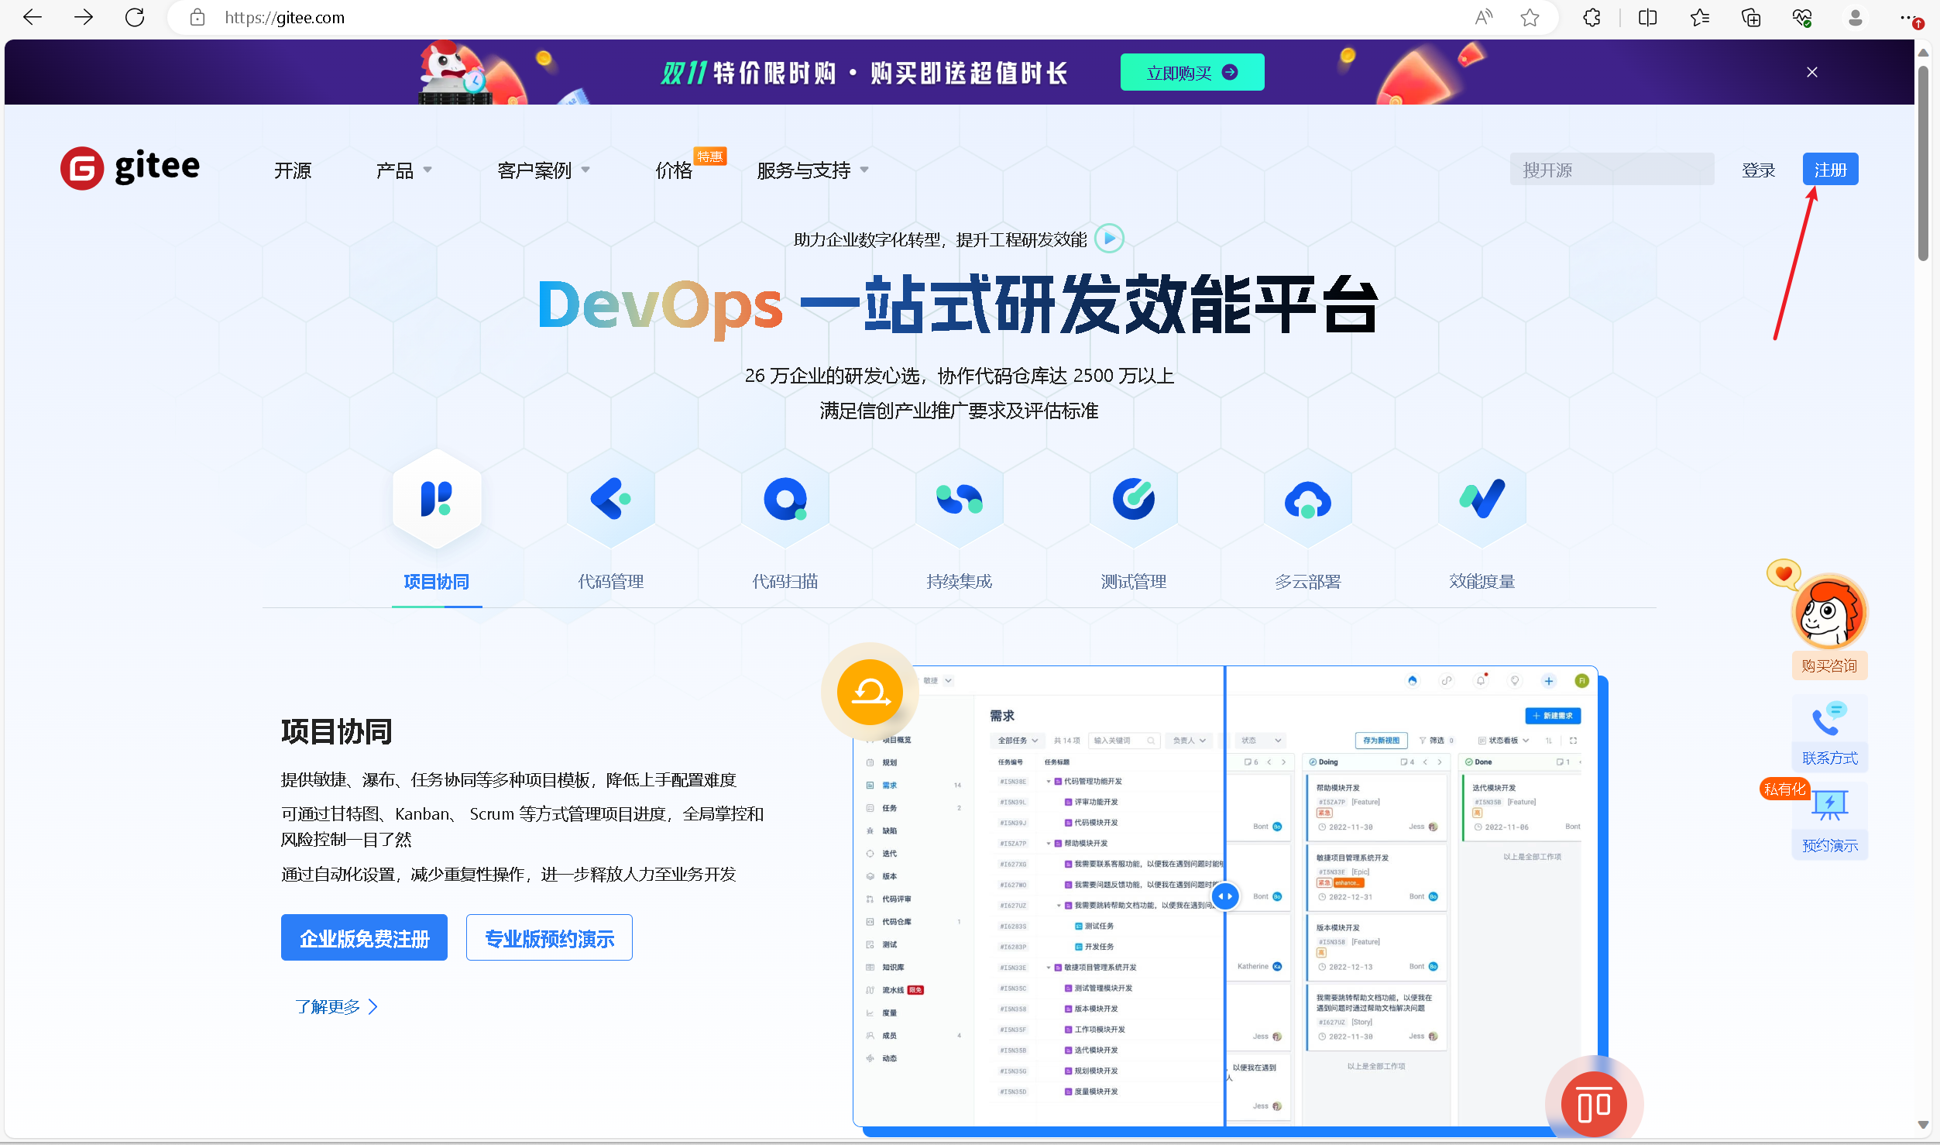
Task: Click the 购买咨询 label
Action: [1829, 665]
